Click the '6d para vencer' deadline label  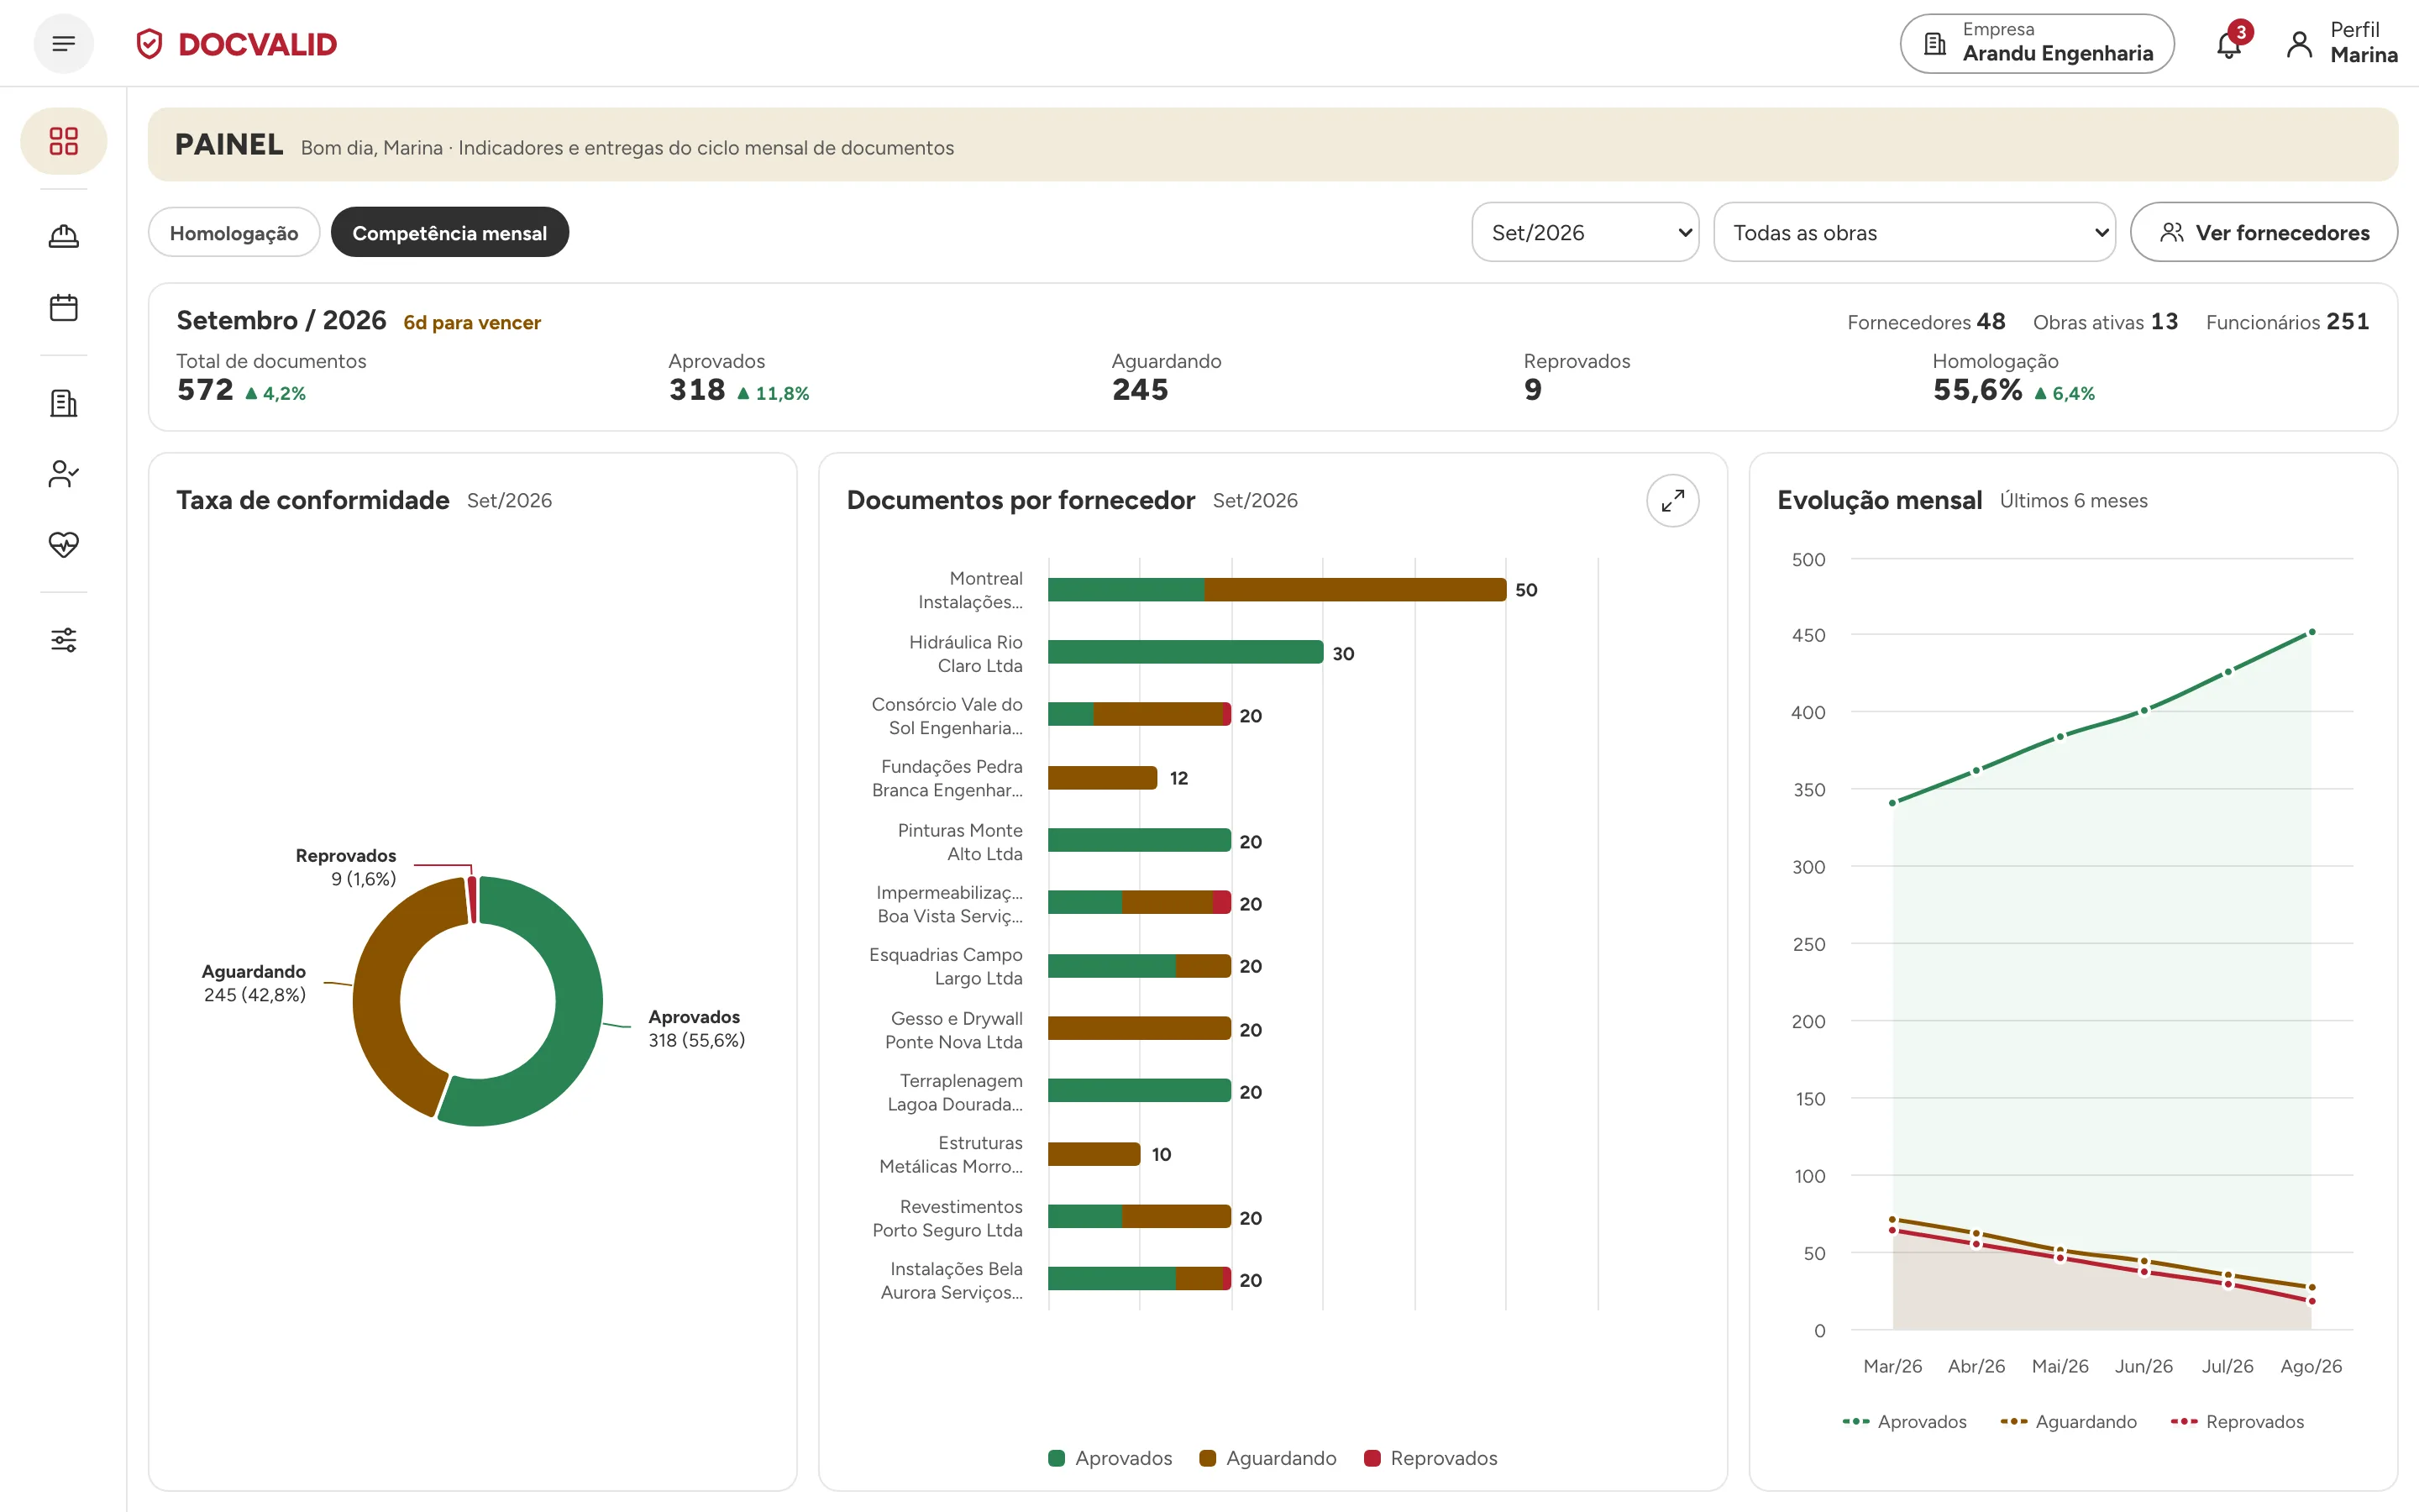pos(472,323)
